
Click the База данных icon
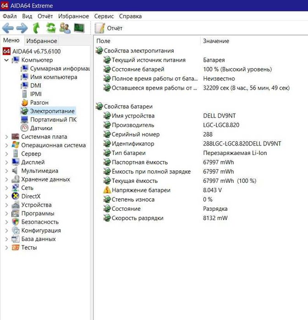tap(16, 239)
